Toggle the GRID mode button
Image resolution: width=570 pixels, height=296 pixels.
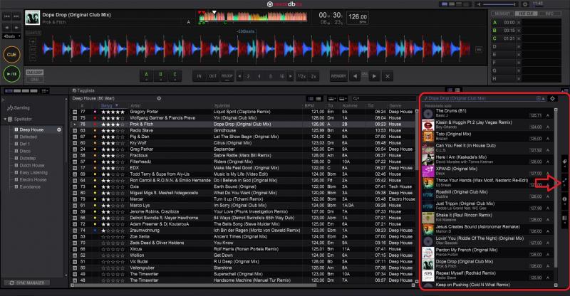coord(34,79)
